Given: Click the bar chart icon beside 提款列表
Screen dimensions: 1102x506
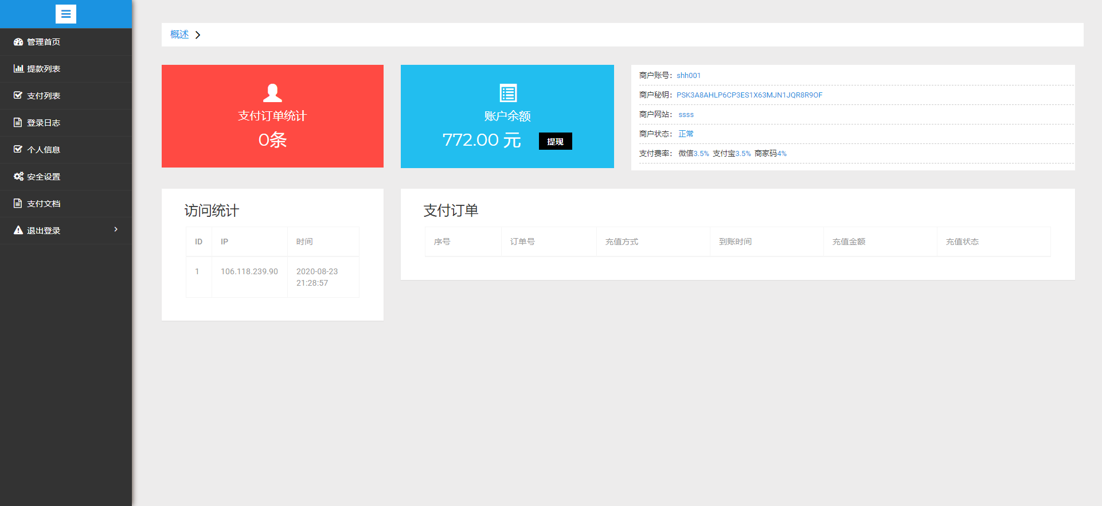Looking at the screenshot, I should pyautogui.click(x=18, y=68).
